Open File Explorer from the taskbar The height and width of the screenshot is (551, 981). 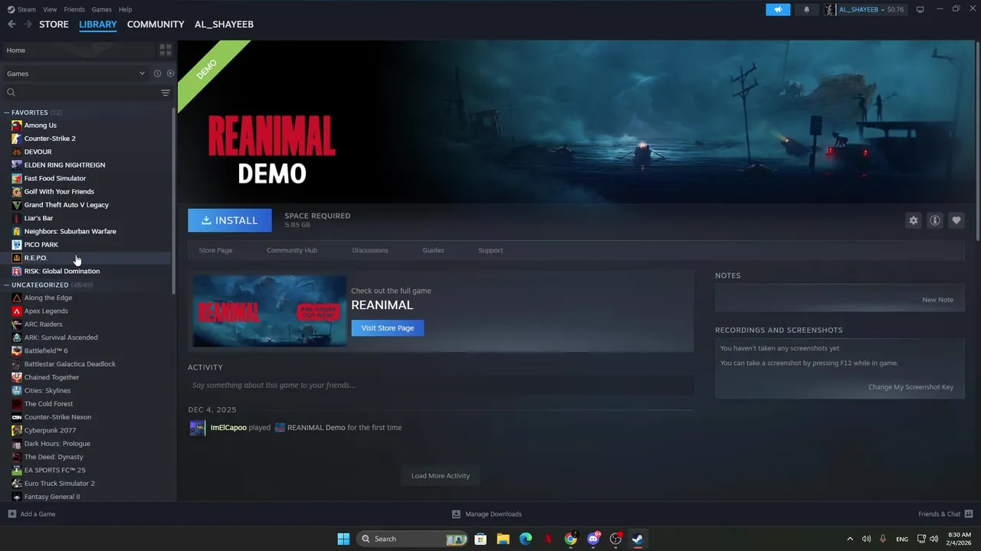pyautogui.click(x=503, y=539)
